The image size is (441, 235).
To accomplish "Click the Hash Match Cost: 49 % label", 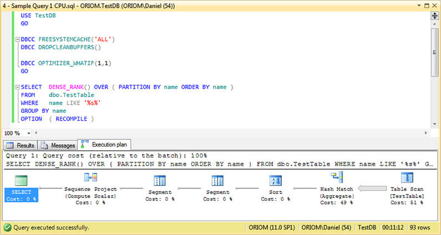I will (x=337, y=202).
